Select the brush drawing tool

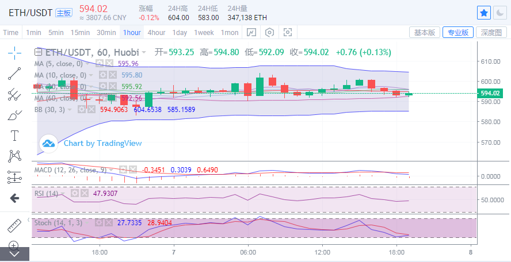click(15, 115)
